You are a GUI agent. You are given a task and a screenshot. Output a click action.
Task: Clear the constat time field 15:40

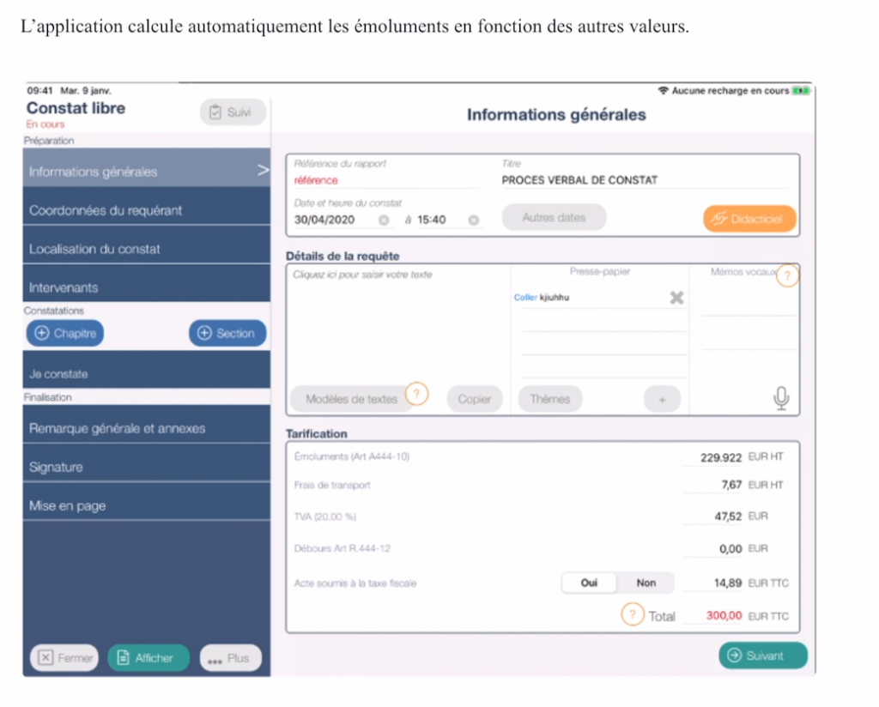[473, 220]
